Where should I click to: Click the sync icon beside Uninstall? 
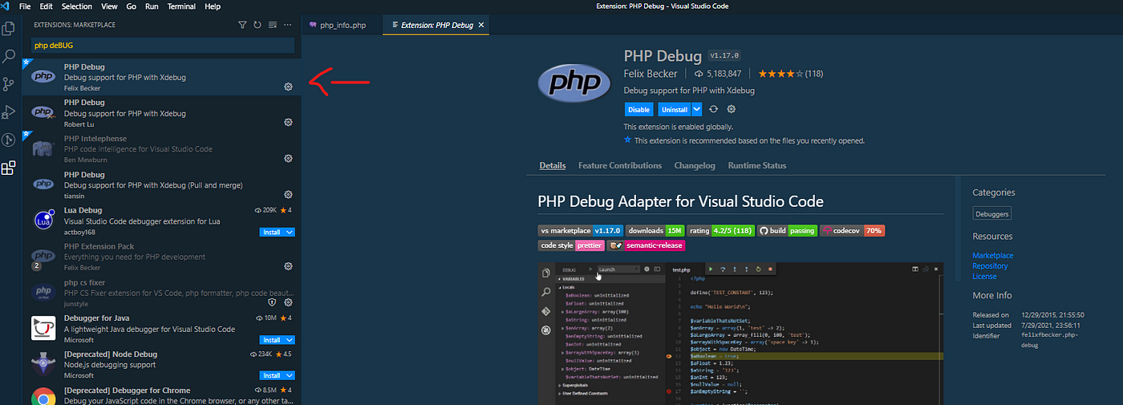(713, 109)
